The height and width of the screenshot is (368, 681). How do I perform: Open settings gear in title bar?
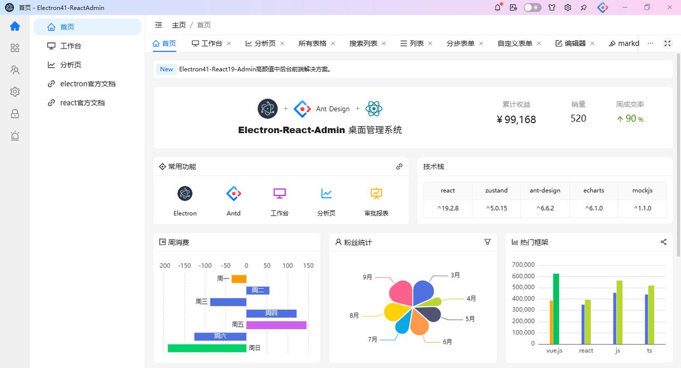(568, 7)
